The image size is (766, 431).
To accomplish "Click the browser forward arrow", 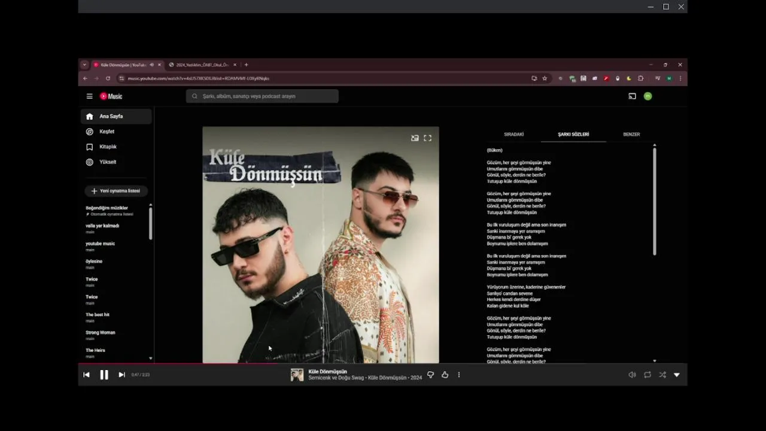I will click(x=96, y=78).
